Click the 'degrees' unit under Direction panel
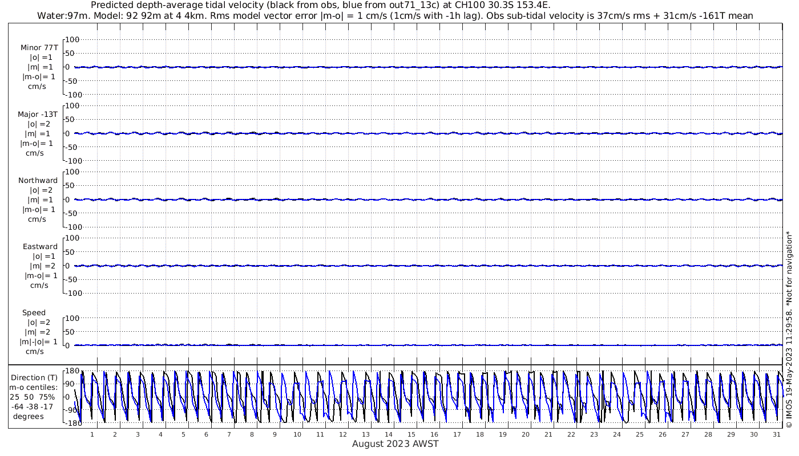Viewport: 799px width, 456px height. pos(29,416)
